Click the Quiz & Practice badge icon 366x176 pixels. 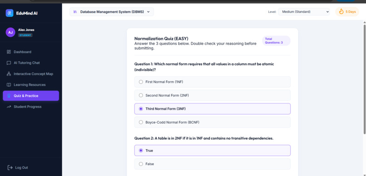[9, 96]
